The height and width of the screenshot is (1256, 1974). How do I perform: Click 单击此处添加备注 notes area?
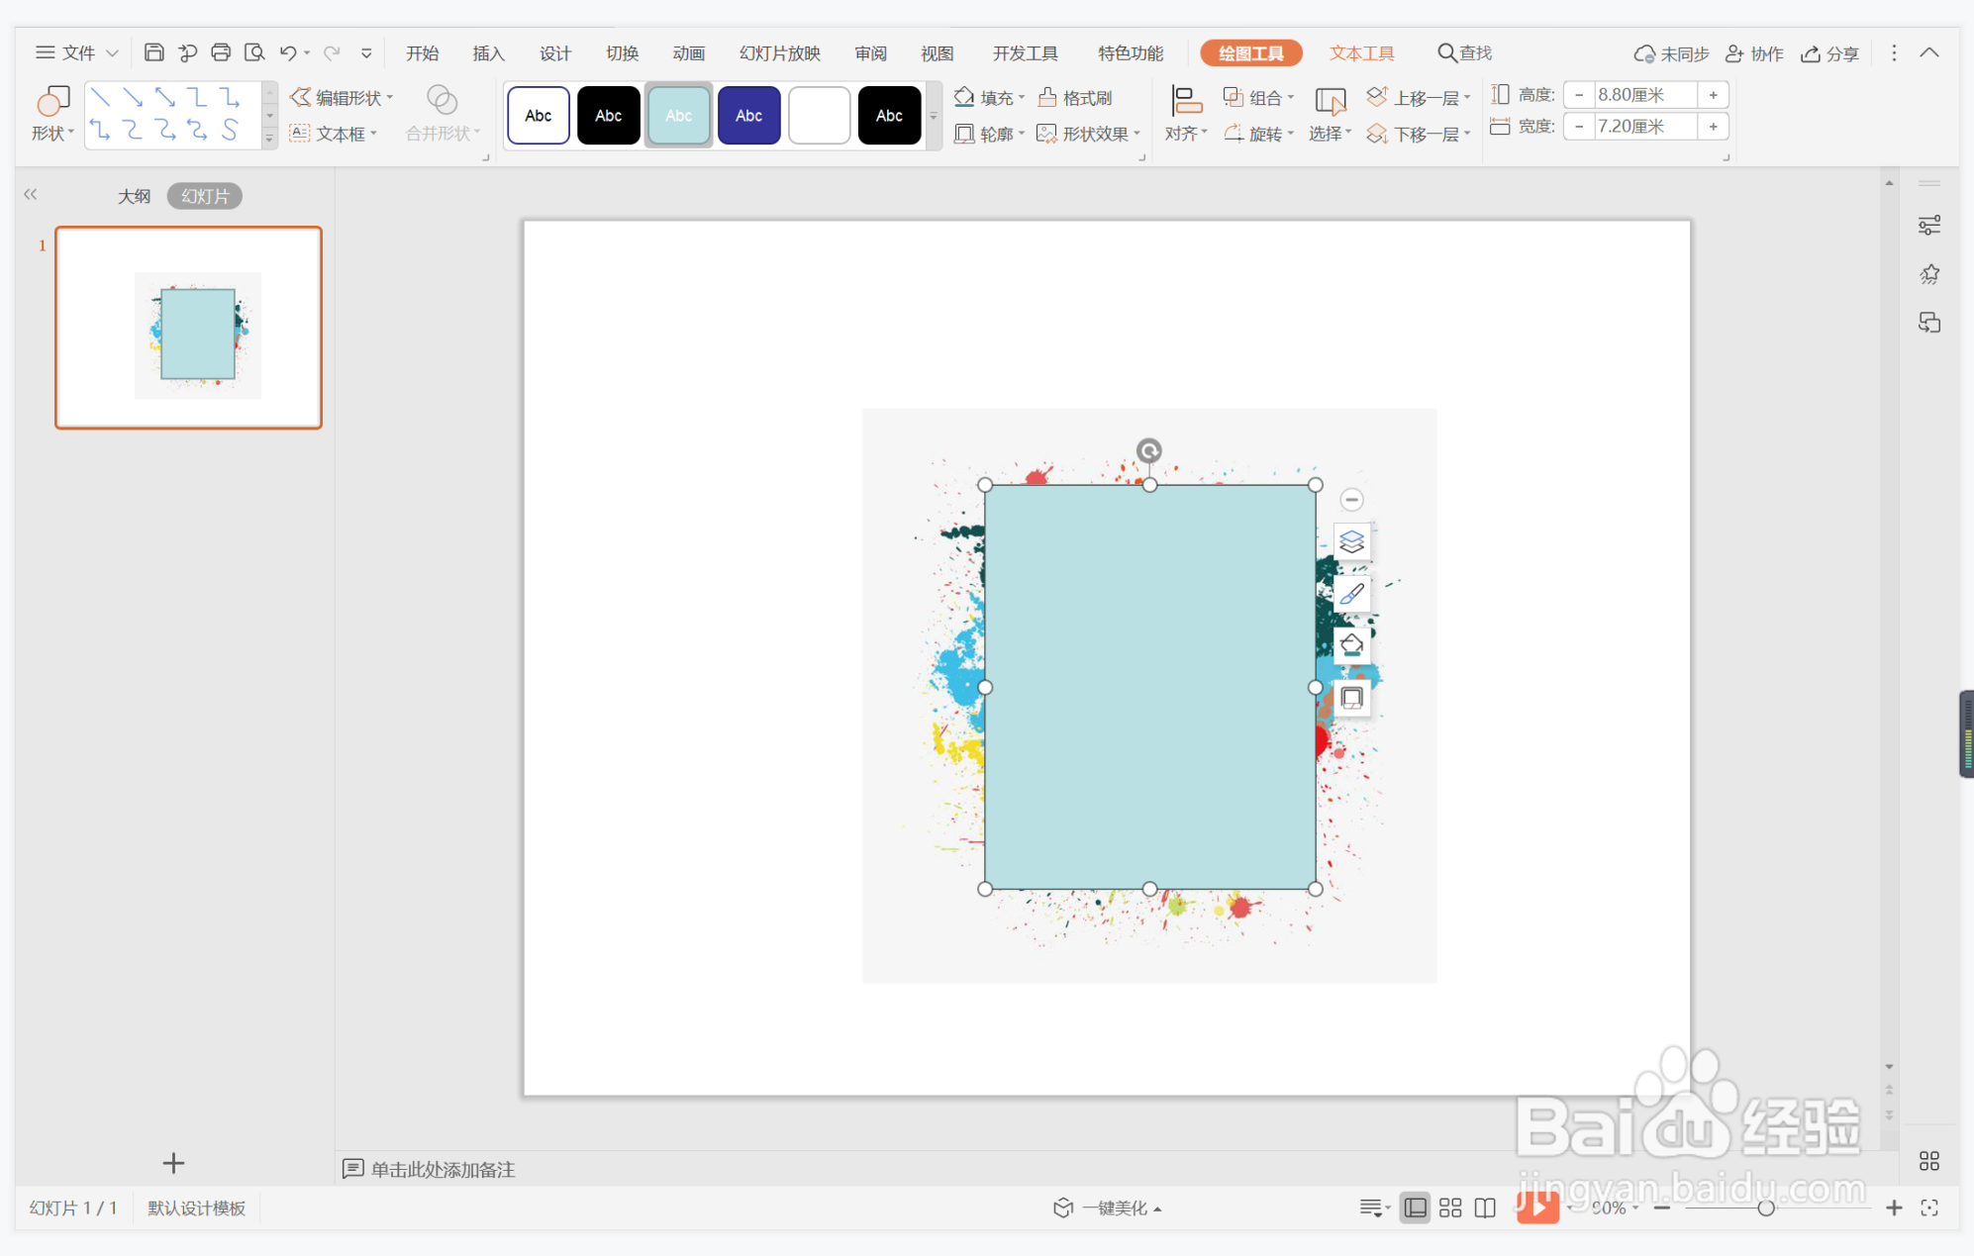click(x=443, y=1169)
